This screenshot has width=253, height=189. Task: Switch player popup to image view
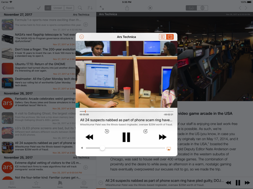170,37
